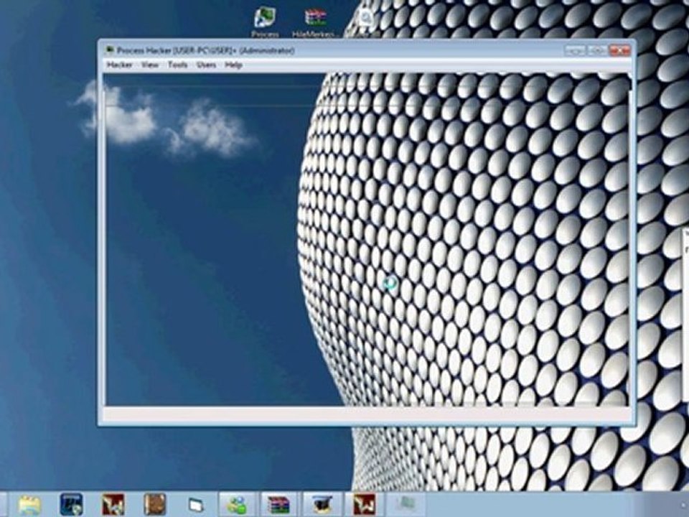Click the small white window taskbar icon

tap(195, 505)
